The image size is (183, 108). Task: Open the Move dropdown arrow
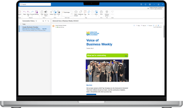pos(55,16)
